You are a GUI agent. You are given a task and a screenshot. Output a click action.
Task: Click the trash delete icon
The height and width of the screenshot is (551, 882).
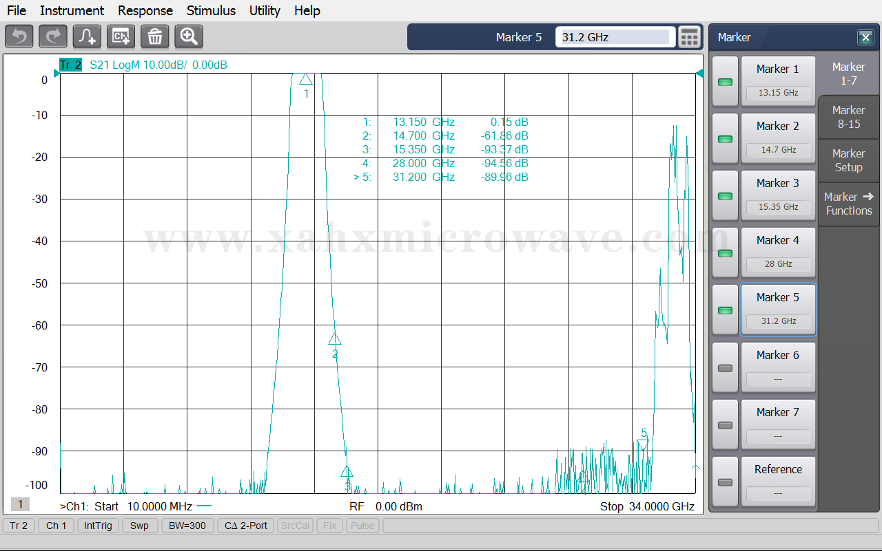coord(154,36)
